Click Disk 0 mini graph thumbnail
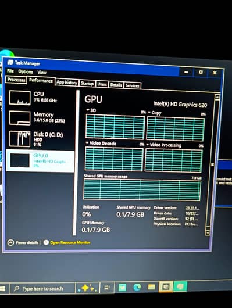Image resolution: width=232 pixels, height=308 pixels. tap(20, 139)
